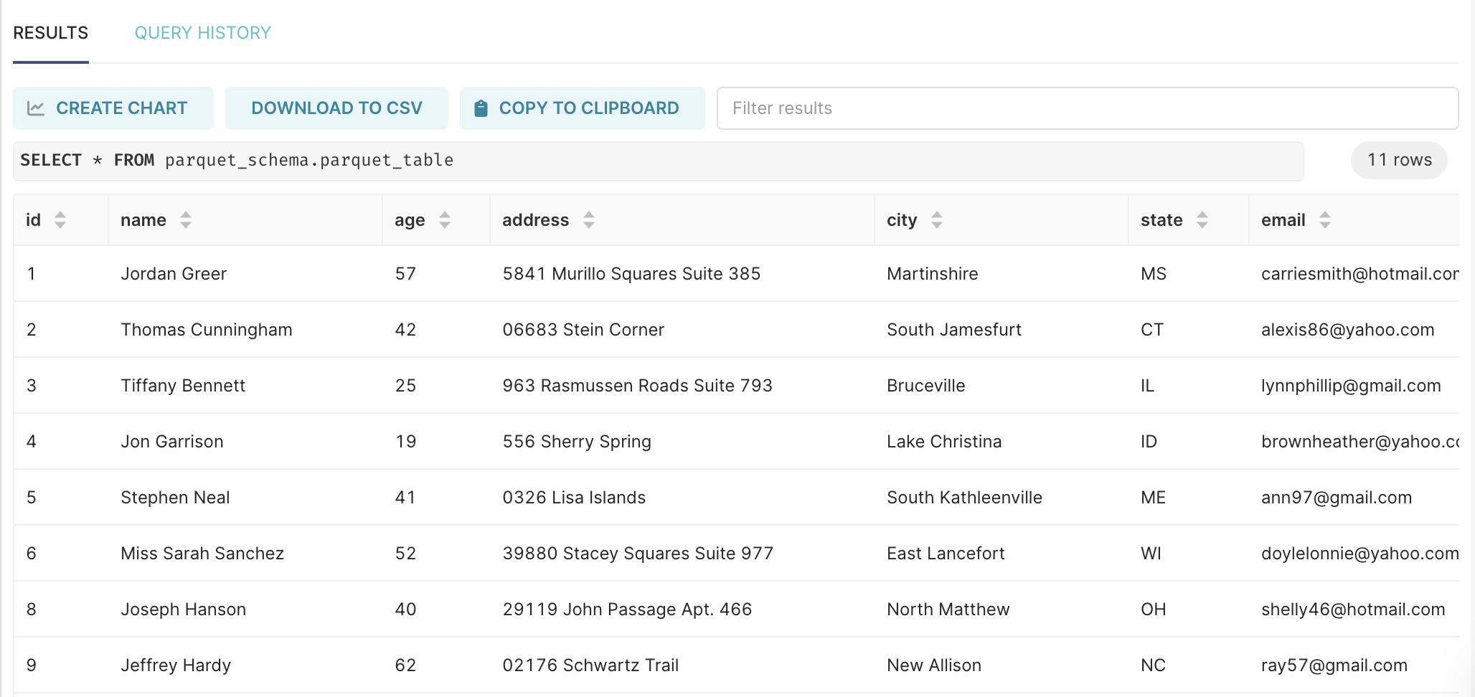Sort by city column arrows

[x=937, y=220]
